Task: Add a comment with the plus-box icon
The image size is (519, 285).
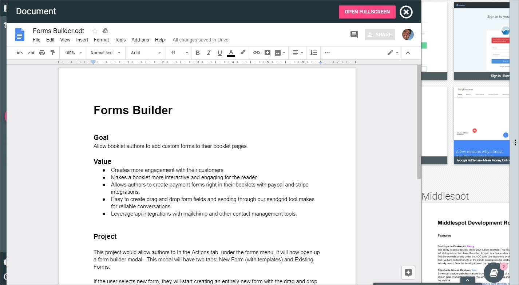Action: click(x=268, y=53)
